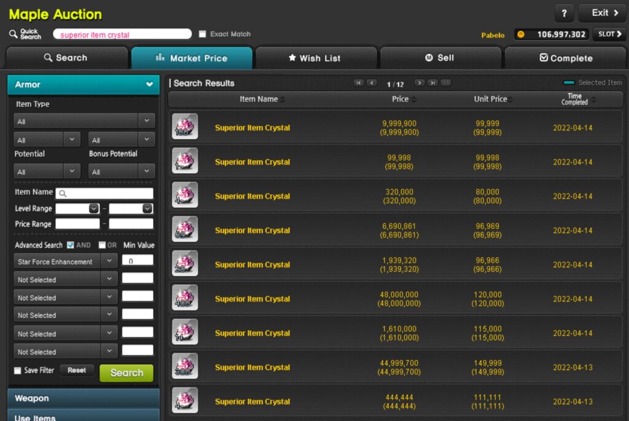Go to previous results page
This screenshot has width=629, height=421.
point(372,83)
